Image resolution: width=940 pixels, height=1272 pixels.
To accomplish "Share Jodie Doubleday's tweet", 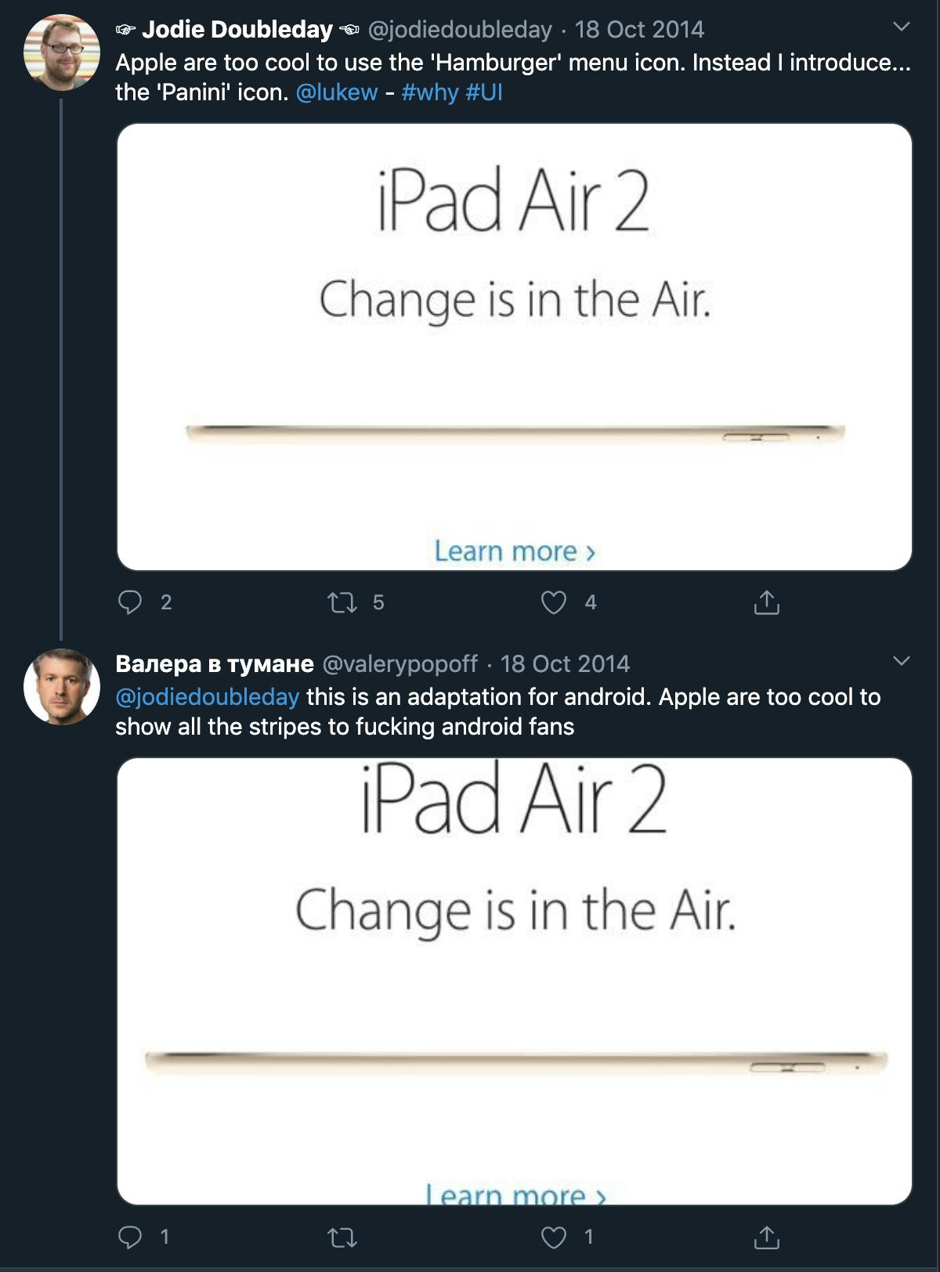I will pos(767,603).
